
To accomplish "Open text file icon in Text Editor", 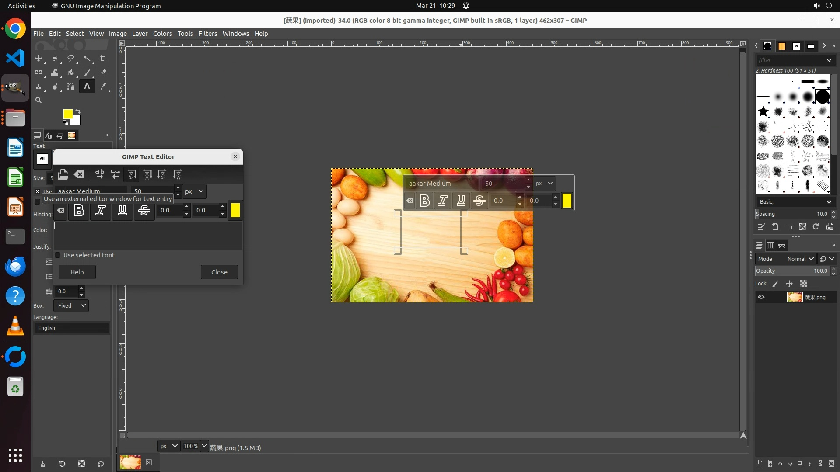I will pos(63,175).
